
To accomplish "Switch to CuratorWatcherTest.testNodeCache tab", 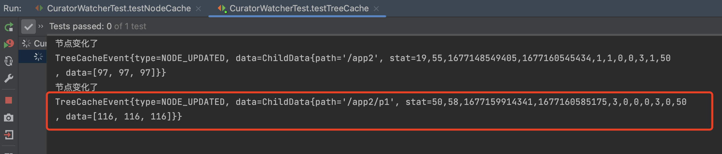I will (x=118, y=8).
